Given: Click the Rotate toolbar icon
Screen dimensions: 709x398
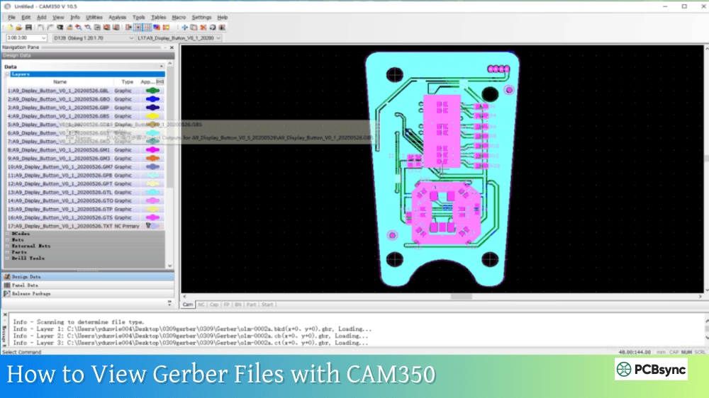Looking at the screenshot, I should [x=212, y=27].
